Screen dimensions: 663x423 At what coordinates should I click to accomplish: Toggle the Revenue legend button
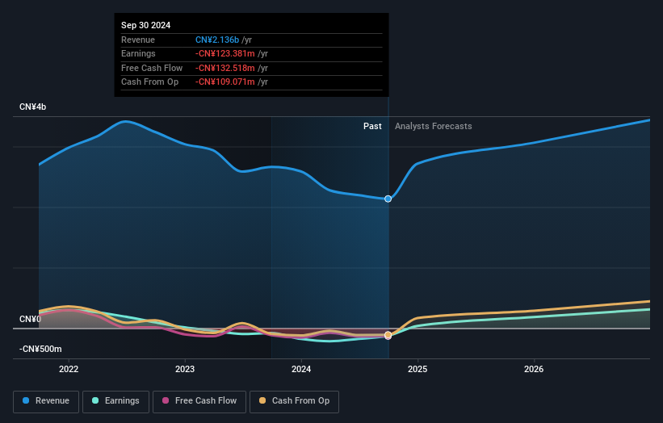coord(46,401)
